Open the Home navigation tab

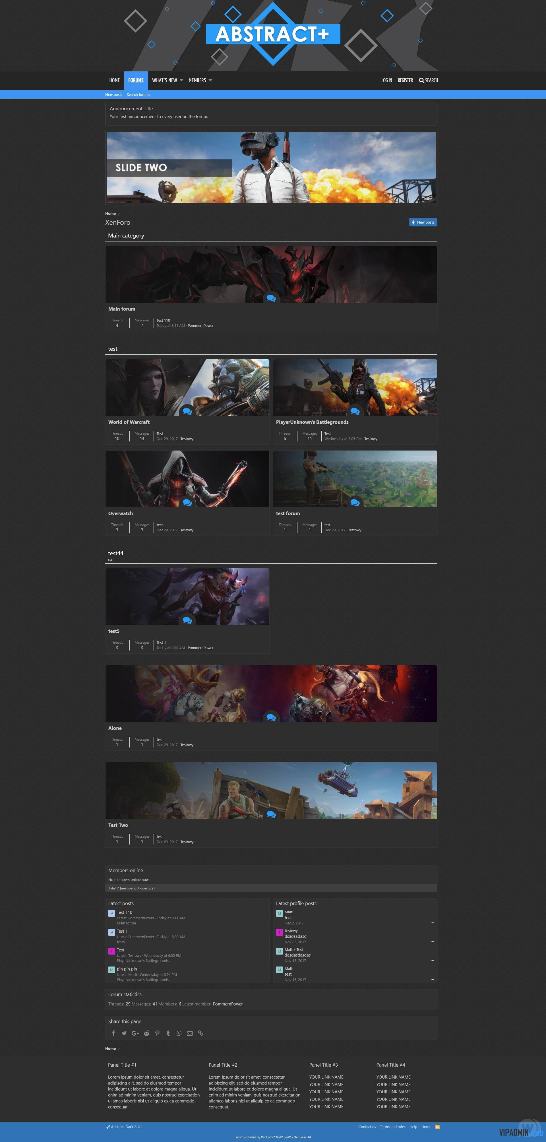pos(114,80)
